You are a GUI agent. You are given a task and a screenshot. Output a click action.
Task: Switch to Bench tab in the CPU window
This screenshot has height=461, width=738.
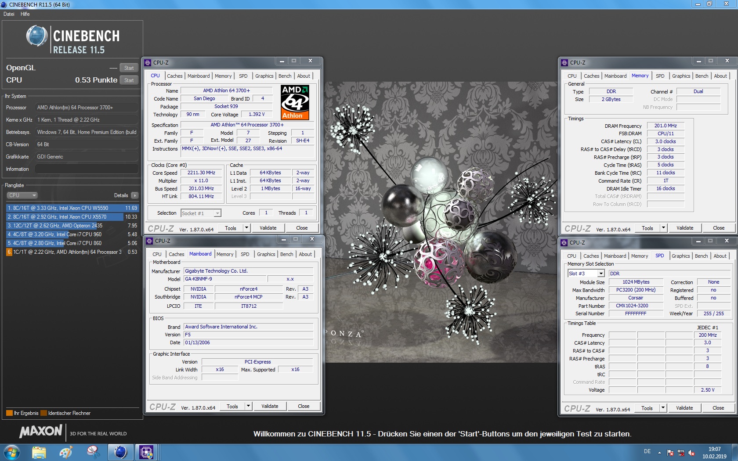(285, 76)
